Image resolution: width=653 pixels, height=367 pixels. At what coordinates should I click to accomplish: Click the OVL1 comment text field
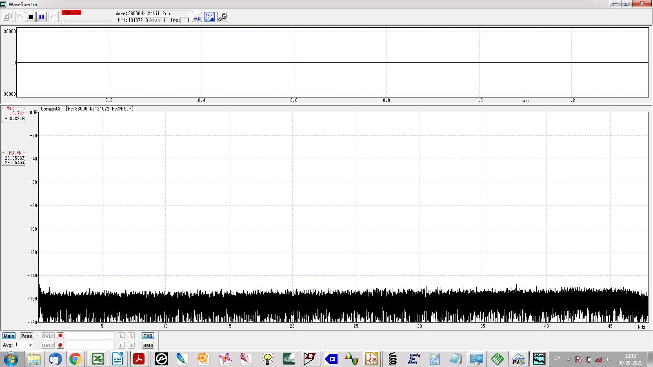90,336
